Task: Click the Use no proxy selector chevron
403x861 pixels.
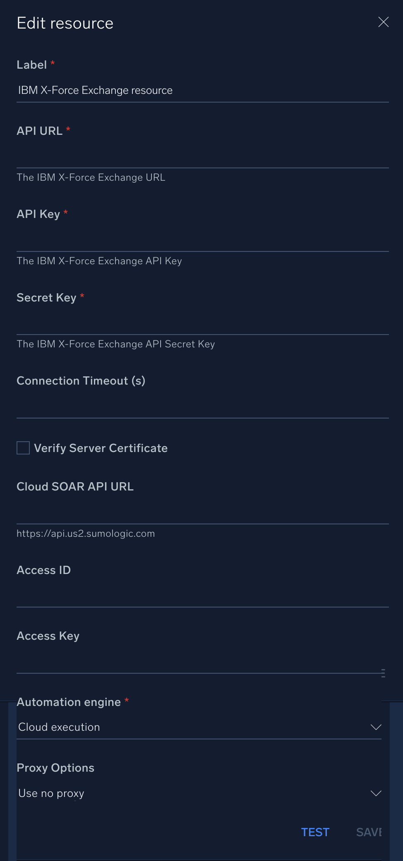Action: click(x=376, y=793)
